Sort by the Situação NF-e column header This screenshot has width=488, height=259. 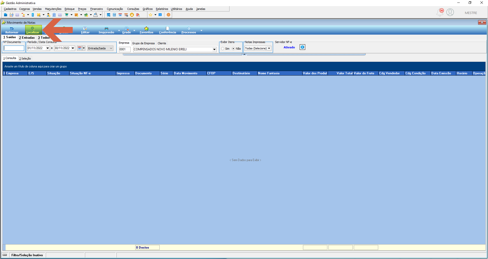pyautogui.click(x=92, y=73)
